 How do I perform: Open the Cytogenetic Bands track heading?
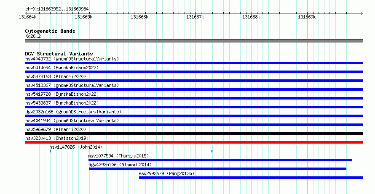50,31
